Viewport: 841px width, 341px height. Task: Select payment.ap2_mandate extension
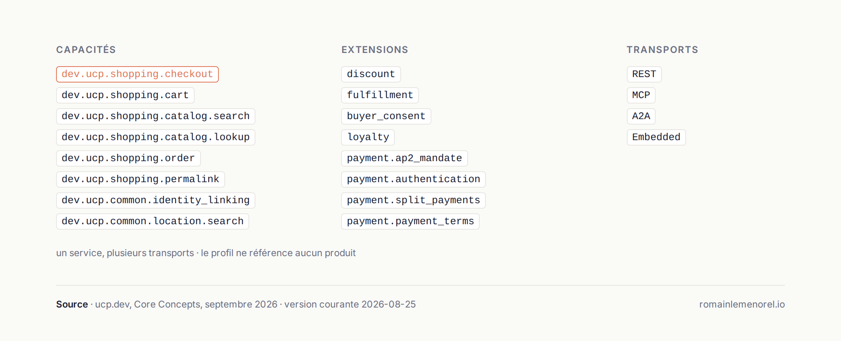[x=404, y=158]
